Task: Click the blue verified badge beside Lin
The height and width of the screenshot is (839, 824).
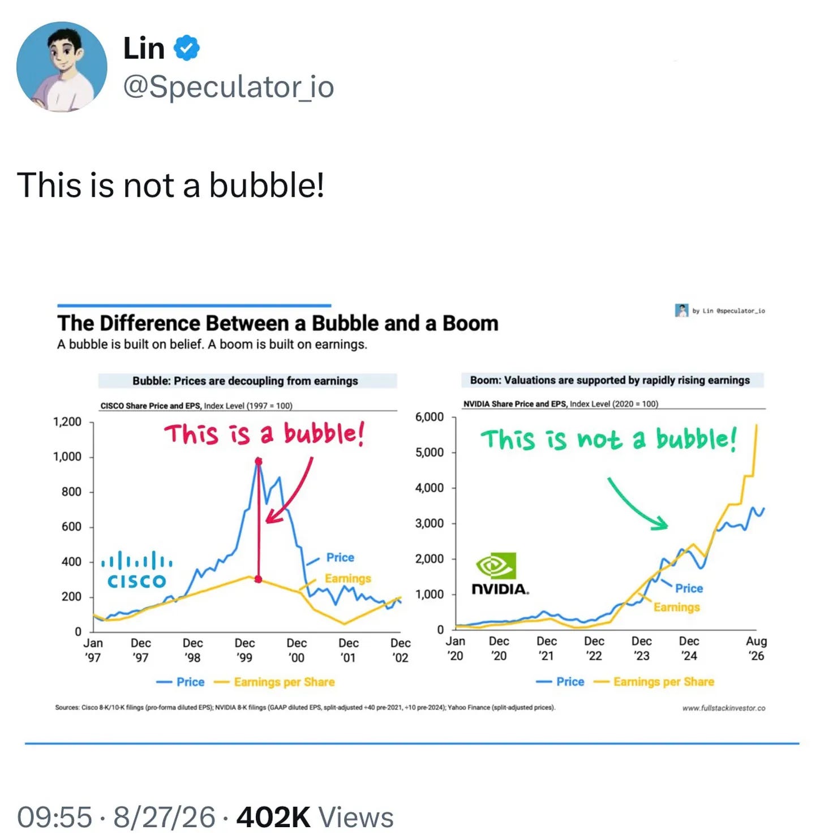Action: (x=186, y=48)
